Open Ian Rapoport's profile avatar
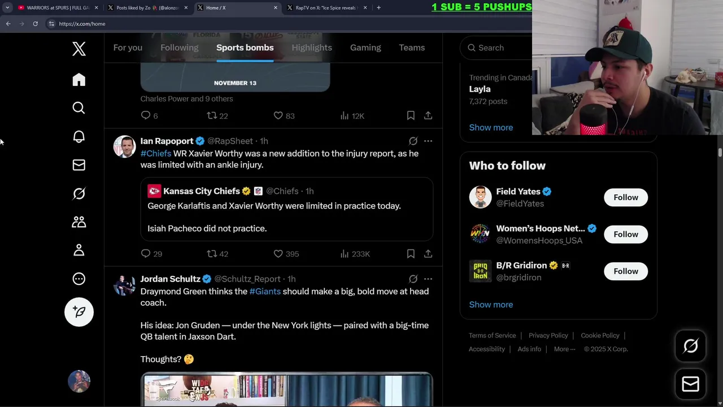Screen dimensions: 723x407 click(x=124, y=146)
